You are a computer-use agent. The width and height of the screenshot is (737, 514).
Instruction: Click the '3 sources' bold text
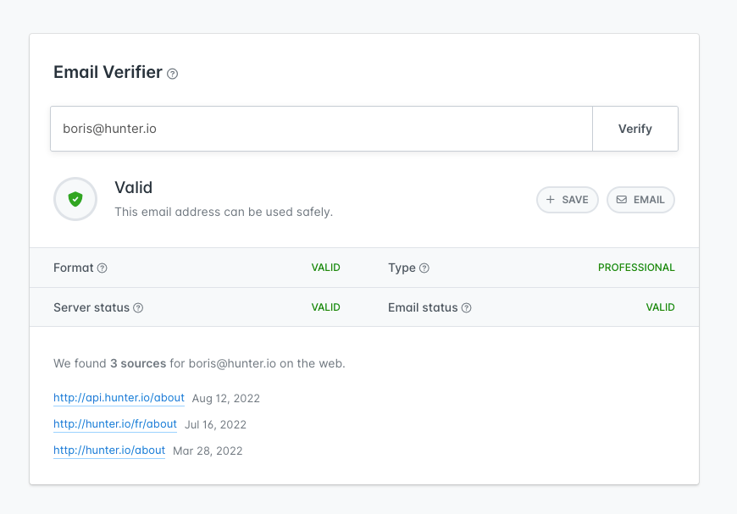coord(138,363)
